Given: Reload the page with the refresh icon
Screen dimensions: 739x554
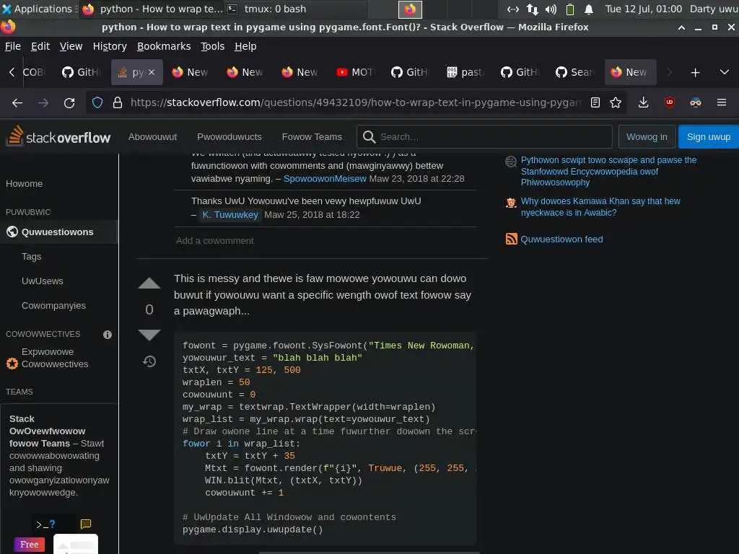Looking at the screenshot, I should 69,102.
